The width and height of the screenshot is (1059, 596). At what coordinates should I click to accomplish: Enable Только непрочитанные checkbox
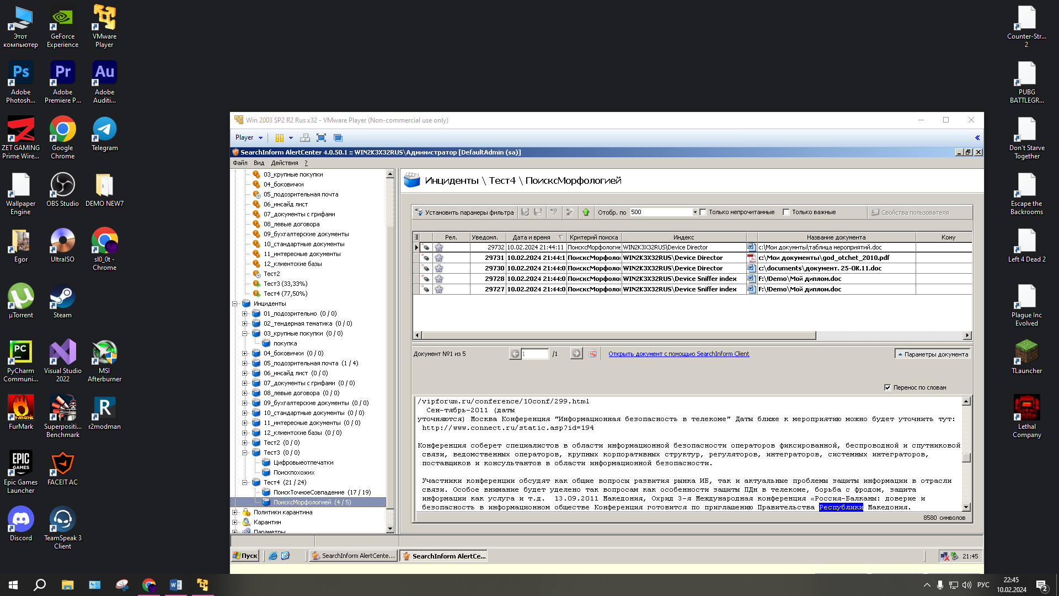703,212
